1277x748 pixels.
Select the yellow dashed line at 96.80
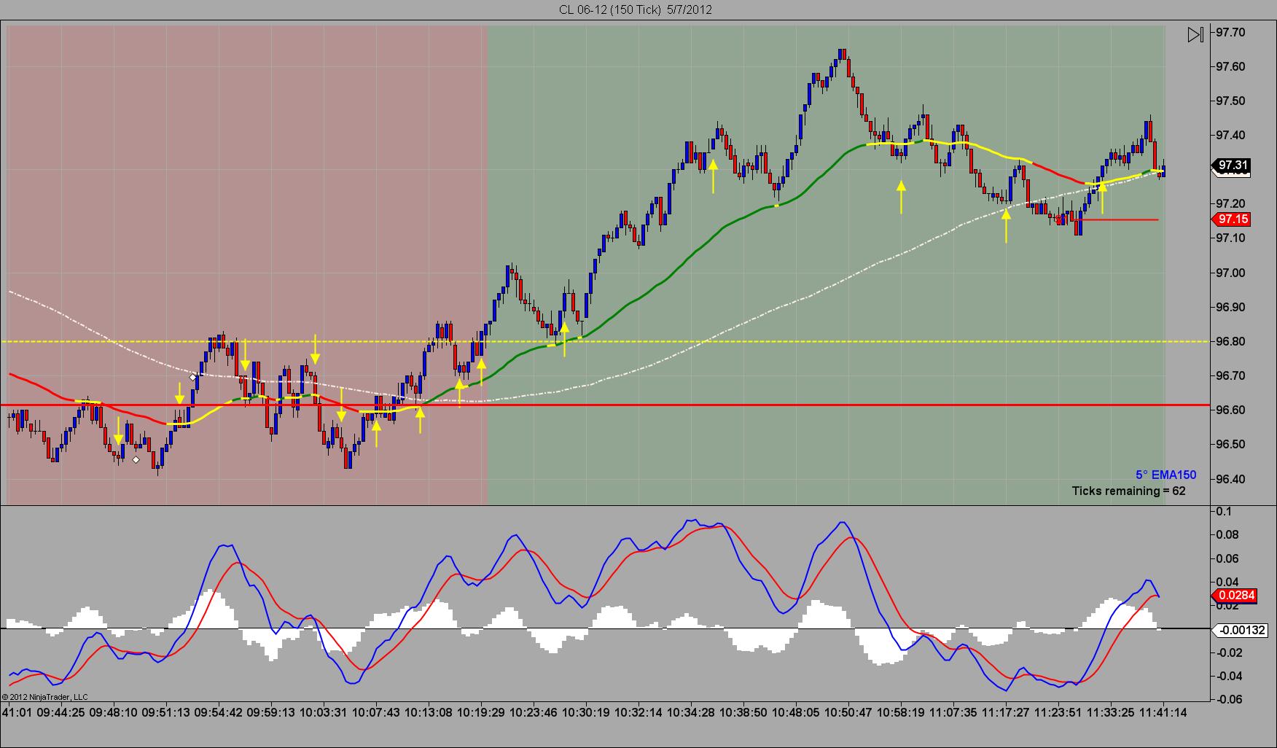pyautogui.click(x=605, y=341)
